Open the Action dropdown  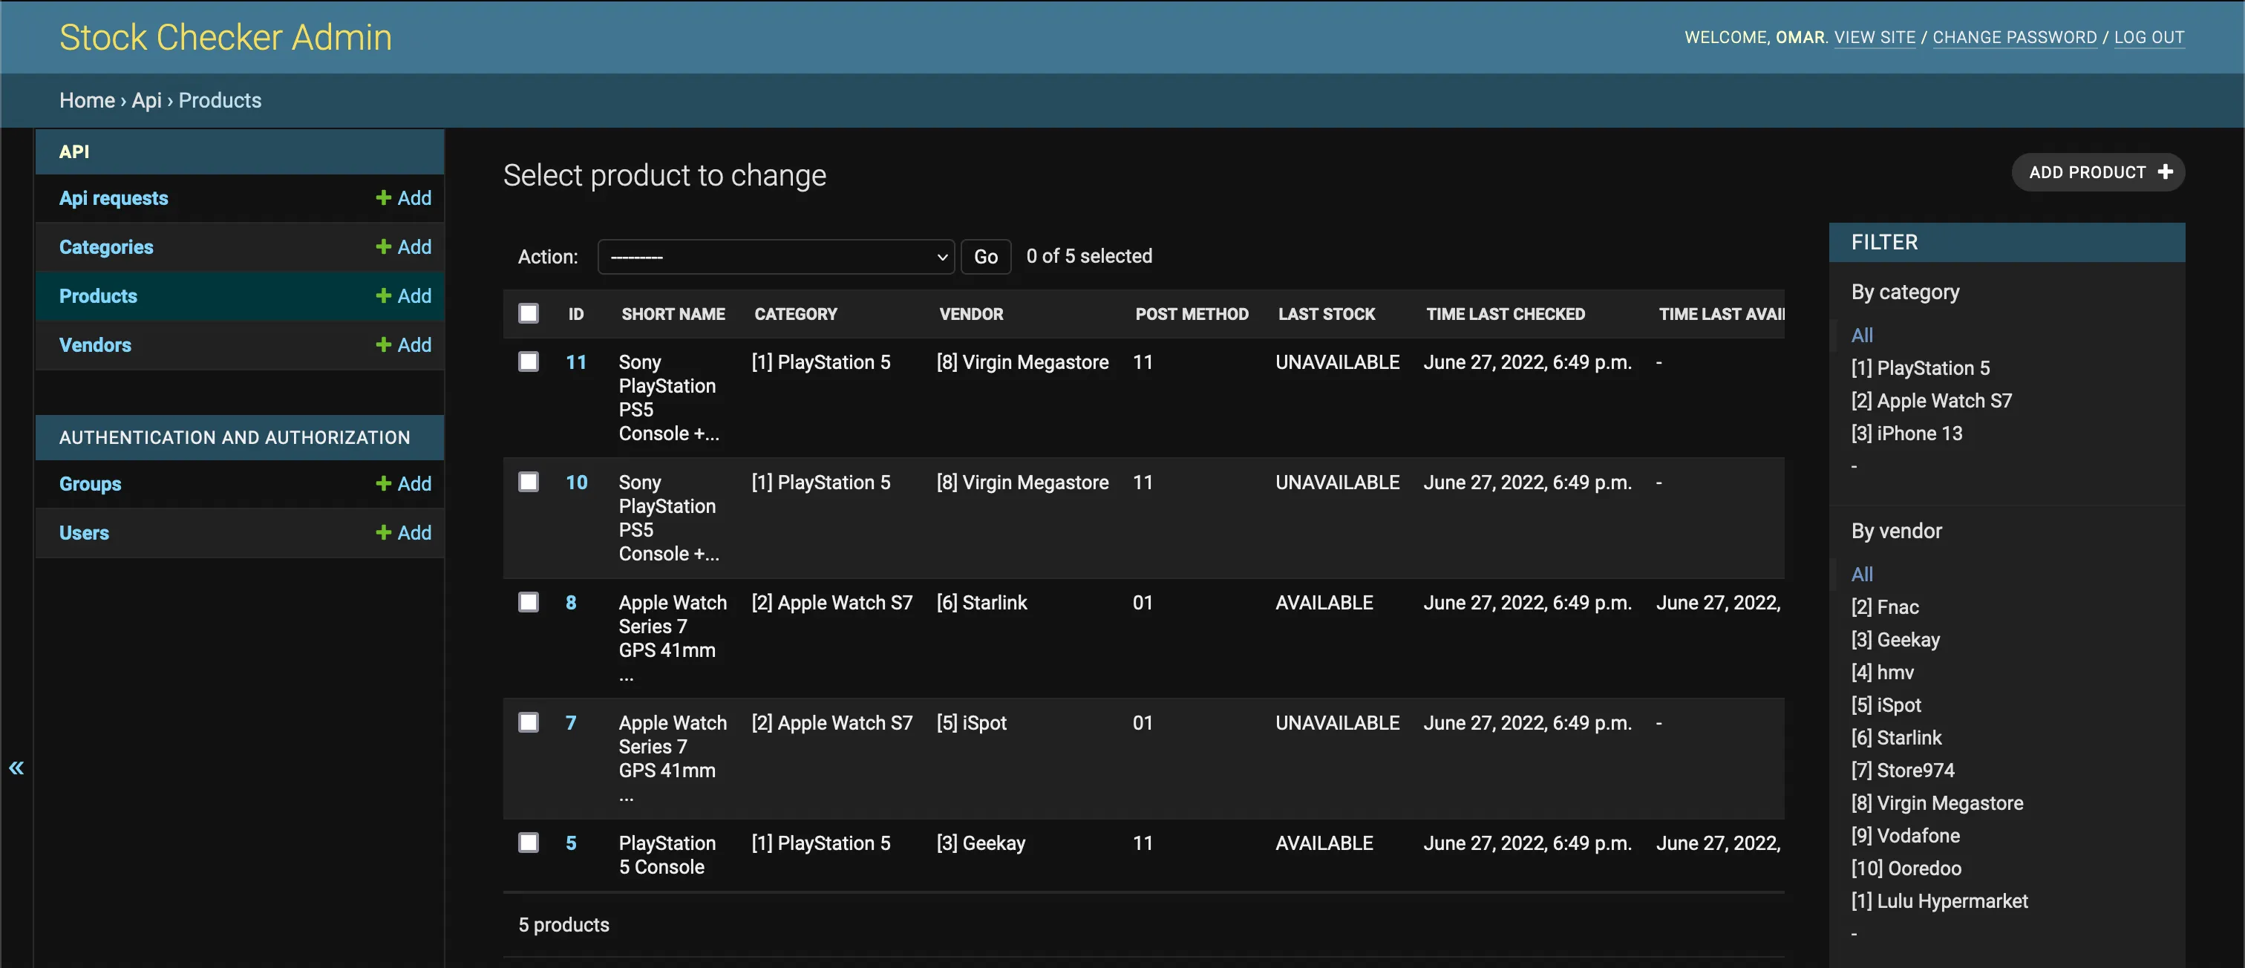coord(775,256)
